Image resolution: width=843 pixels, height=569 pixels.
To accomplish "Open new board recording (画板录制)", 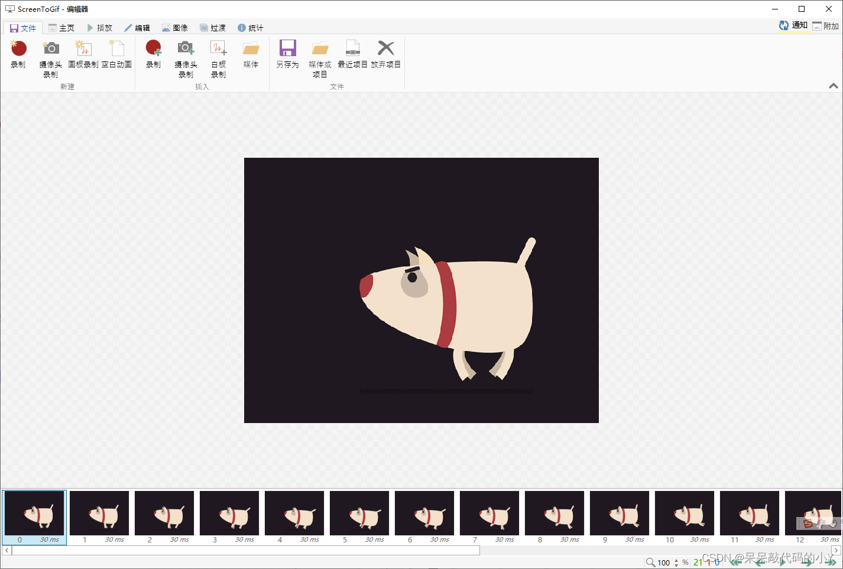I will [x=83, y=55].
